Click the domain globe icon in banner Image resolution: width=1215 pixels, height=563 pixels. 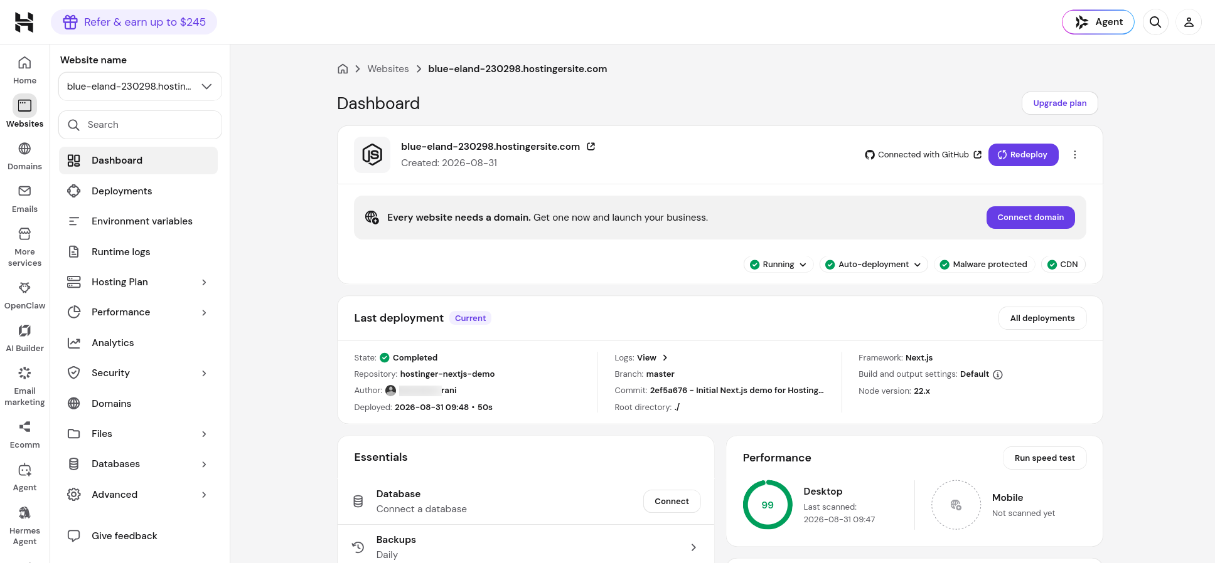(372, 218)
